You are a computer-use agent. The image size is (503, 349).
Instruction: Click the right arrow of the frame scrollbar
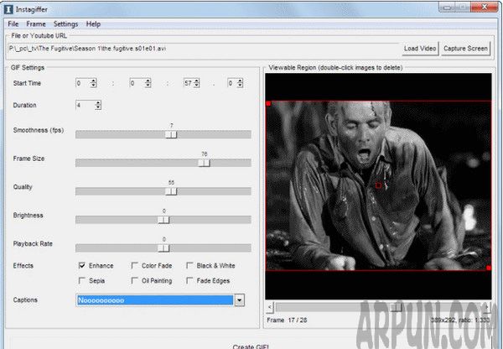(488, 308)
